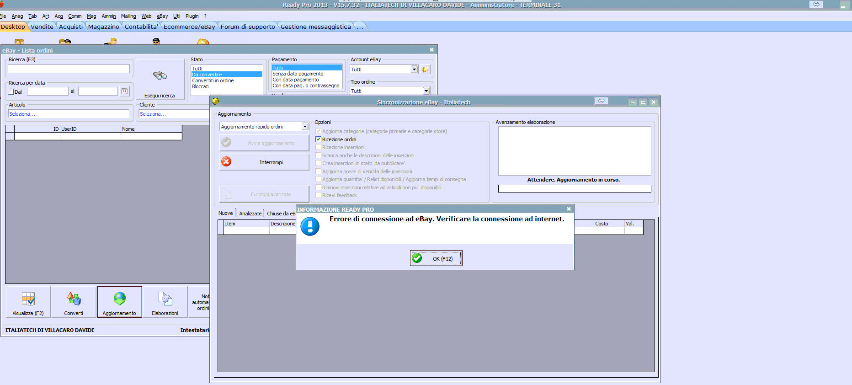This screenshot has width=852, height=385.
Task: Toggle Aggiorna quantita' / Relist disponibili checkbox
Action: [x=319, y=179]
